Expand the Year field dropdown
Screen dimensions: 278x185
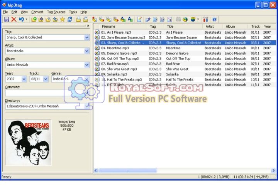tap(24, 79)
